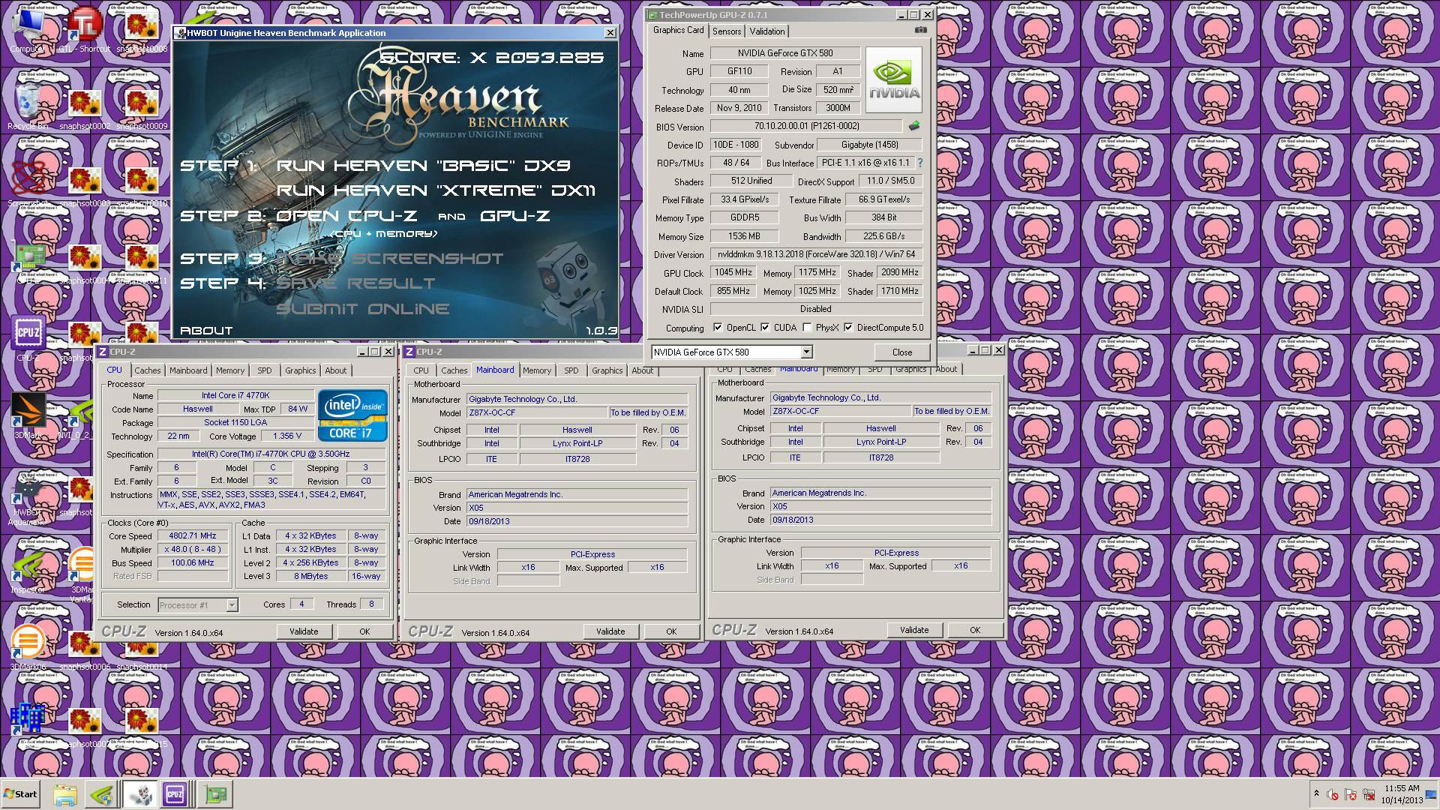Open the SPD tab in middle CPU-Z
Viewport: 1440px width, 810px height.
click(x=571, y=370)
